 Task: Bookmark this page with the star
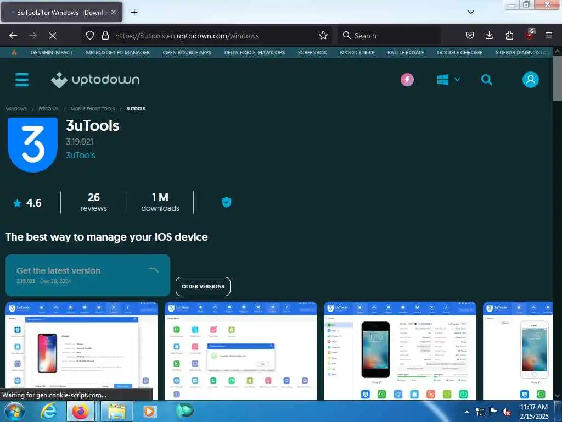(323, 36)
